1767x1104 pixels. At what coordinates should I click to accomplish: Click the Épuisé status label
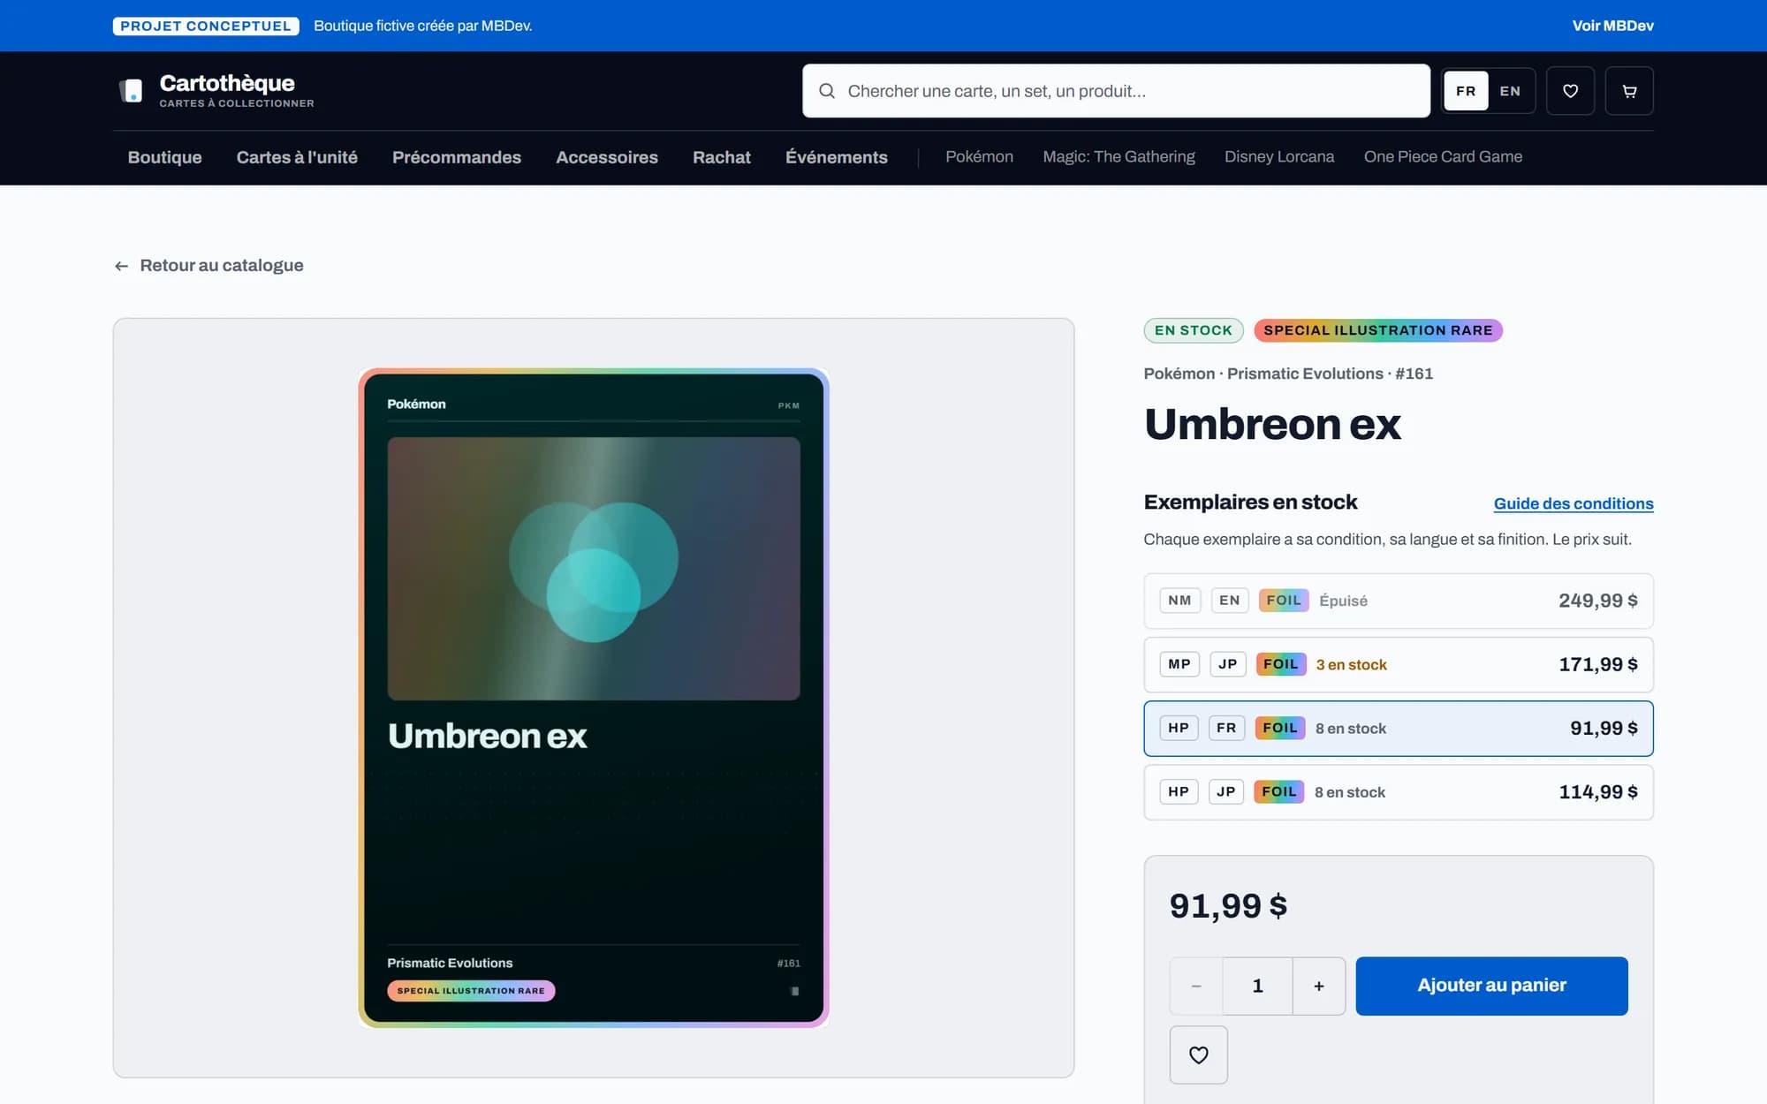pyautogui.click(x=1343, y=601)
